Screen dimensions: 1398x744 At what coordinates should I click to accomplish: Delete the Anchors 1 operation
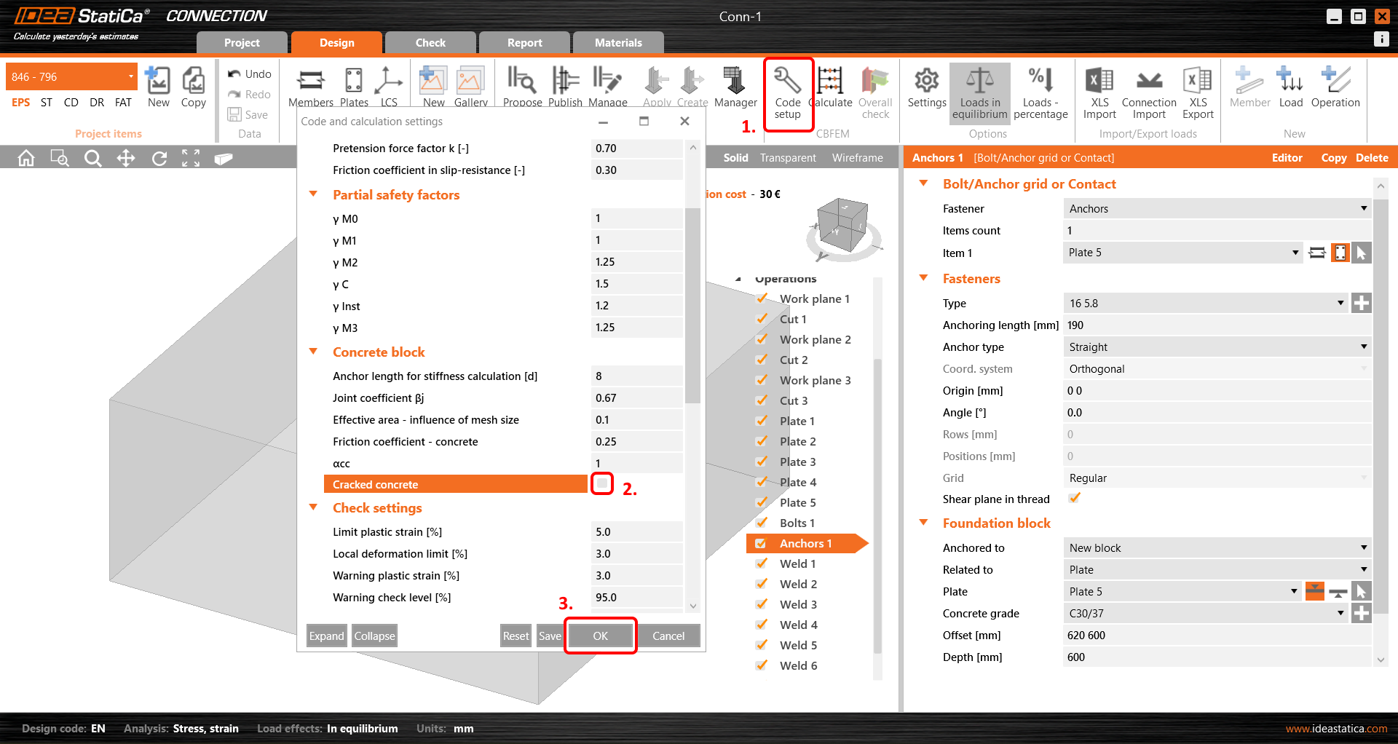tap(1372, 158)
